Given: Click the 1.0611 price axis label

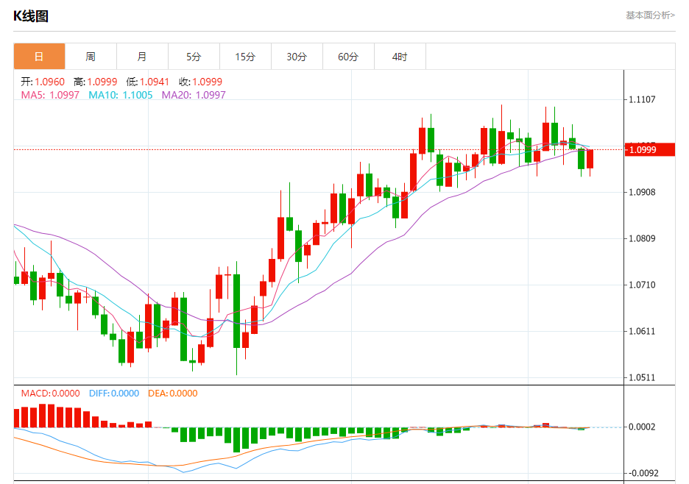Looking at the screenshot, I should tap(642, 331).
